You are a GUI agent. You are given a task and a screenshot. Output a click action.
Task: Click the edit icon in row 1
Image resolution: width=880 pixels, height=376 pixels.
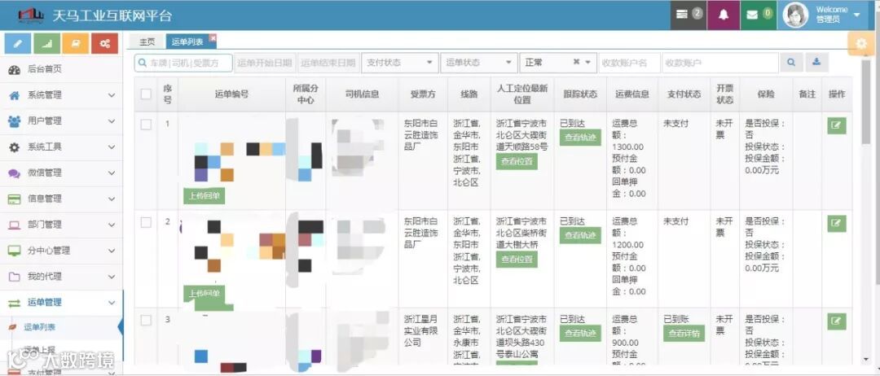point(837,125)
